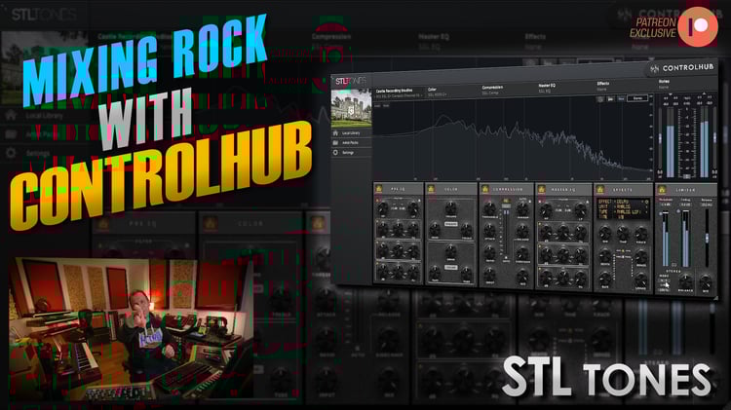Open the Color header selector

439,92
